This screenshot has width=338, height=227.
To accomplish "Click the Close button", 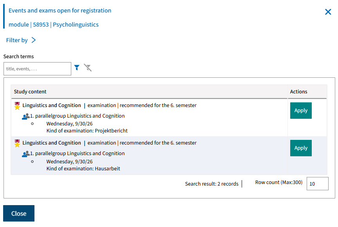I will coord(19,213).
